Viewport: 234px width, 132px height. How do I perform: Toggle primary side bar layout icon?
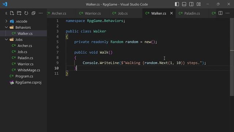(177, 4)
